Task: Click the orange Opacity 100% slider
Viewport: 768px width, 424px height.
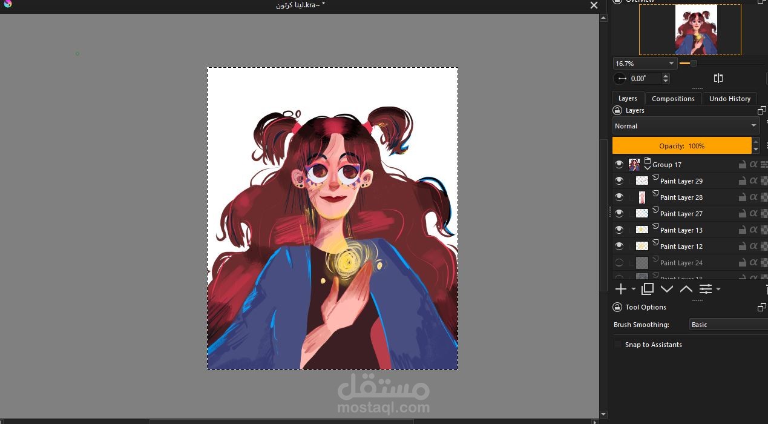Action: point(682,146)
